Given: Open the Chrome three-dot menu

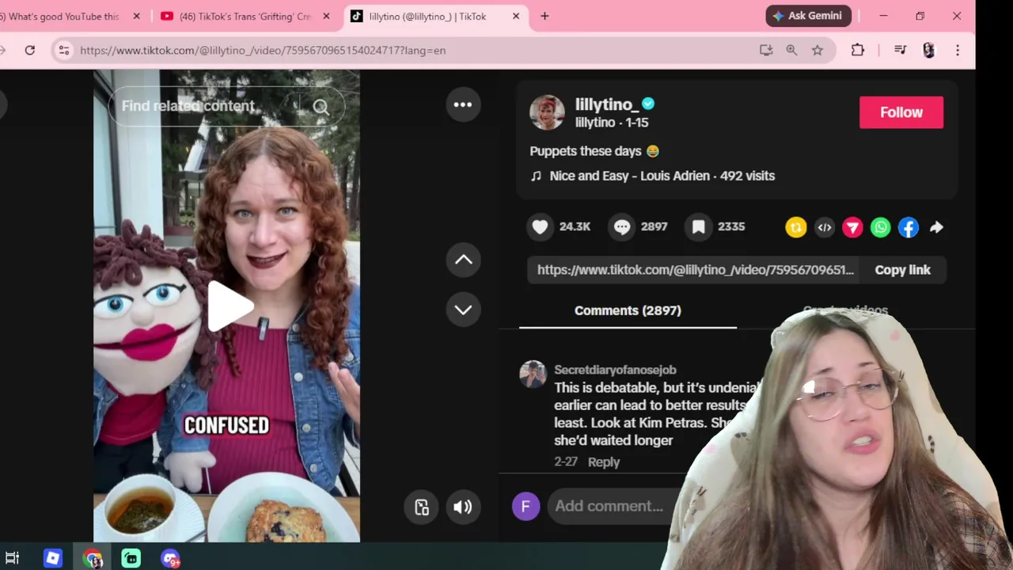Looking at the screenshot, I should tap(958, 50).
